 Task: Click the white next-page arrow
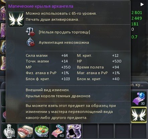tap(142, 4)
